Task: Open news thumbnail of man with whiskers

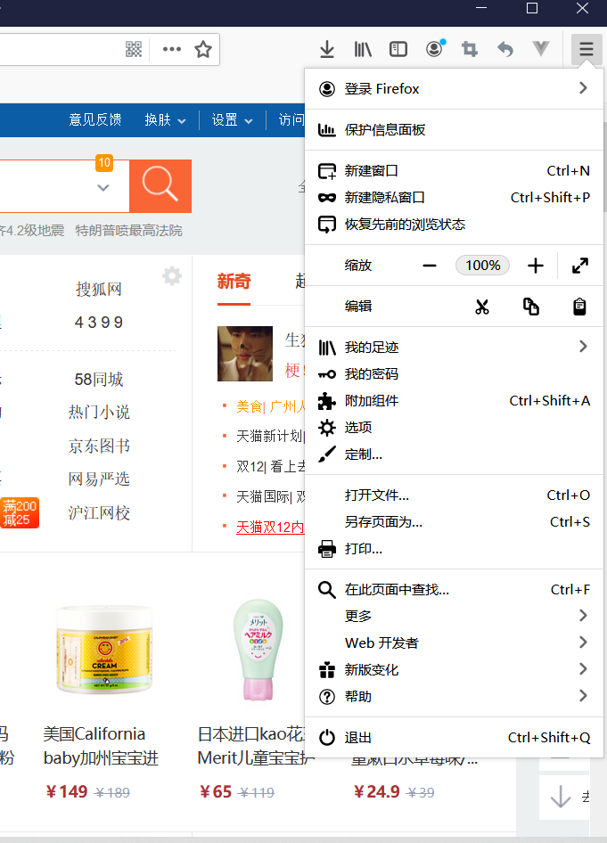Action: click(244, 354)
